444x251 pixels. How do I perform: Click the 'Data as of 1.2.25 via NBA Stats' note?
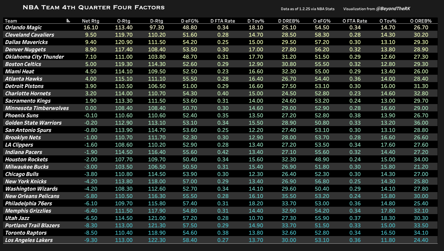308,9
